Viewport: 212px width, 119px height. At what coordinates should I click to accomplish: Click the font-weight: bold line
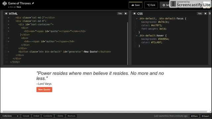point(154,29)
